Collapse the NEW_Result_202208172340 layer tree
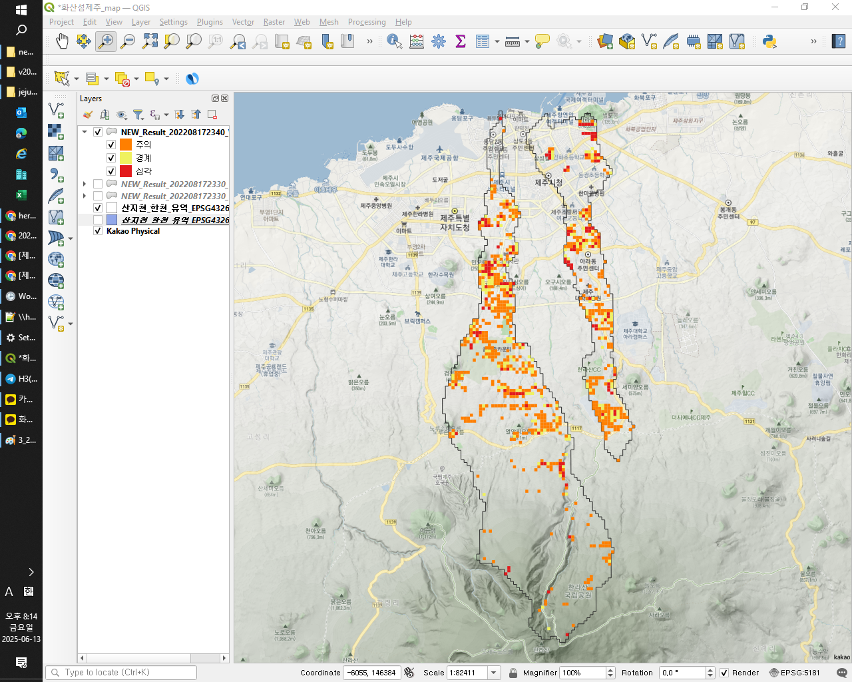 (85, 132)
